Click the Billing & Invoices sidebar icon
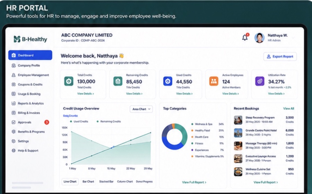 (14, 113)
